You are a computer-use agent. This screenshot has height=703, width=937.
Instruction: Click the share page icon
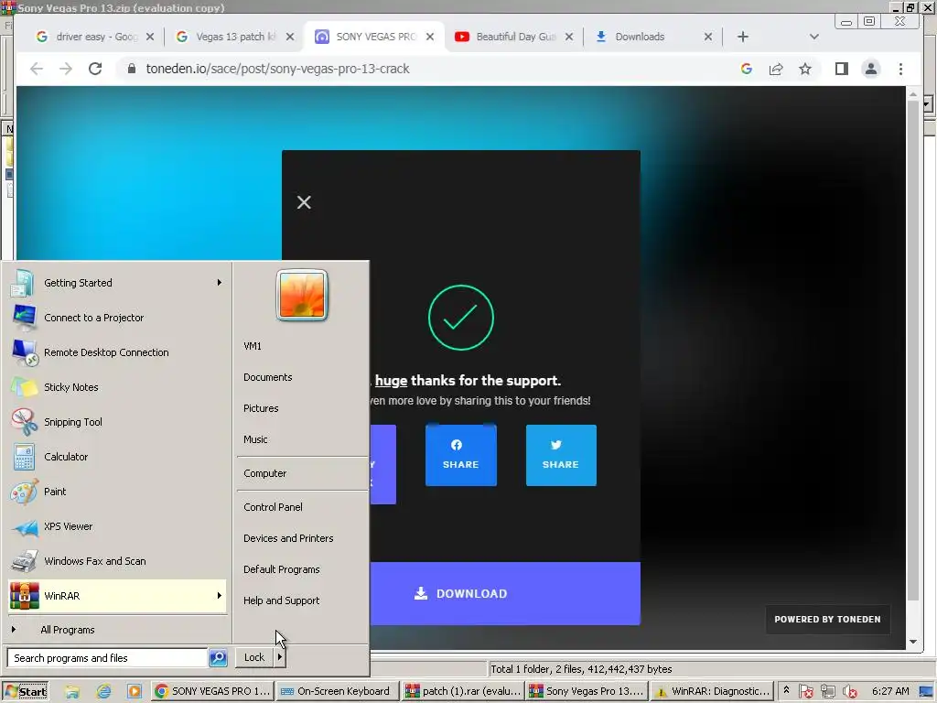(776, 69)
